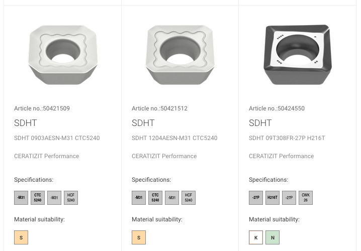361x251 pixels.
Task: Click the H216T specification badge
Action: coord(273,198)
